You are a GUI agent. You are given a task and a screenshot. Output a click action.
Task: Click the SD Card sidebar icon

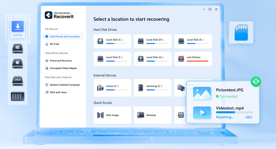[47, 44]
